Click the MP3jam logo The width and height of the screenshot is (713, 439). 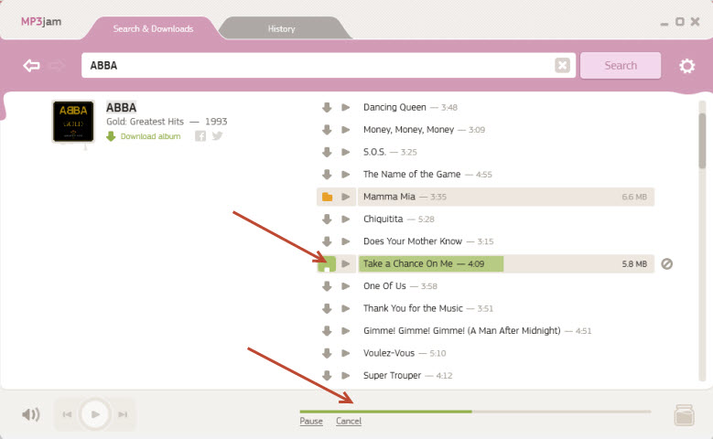point(41,21)
